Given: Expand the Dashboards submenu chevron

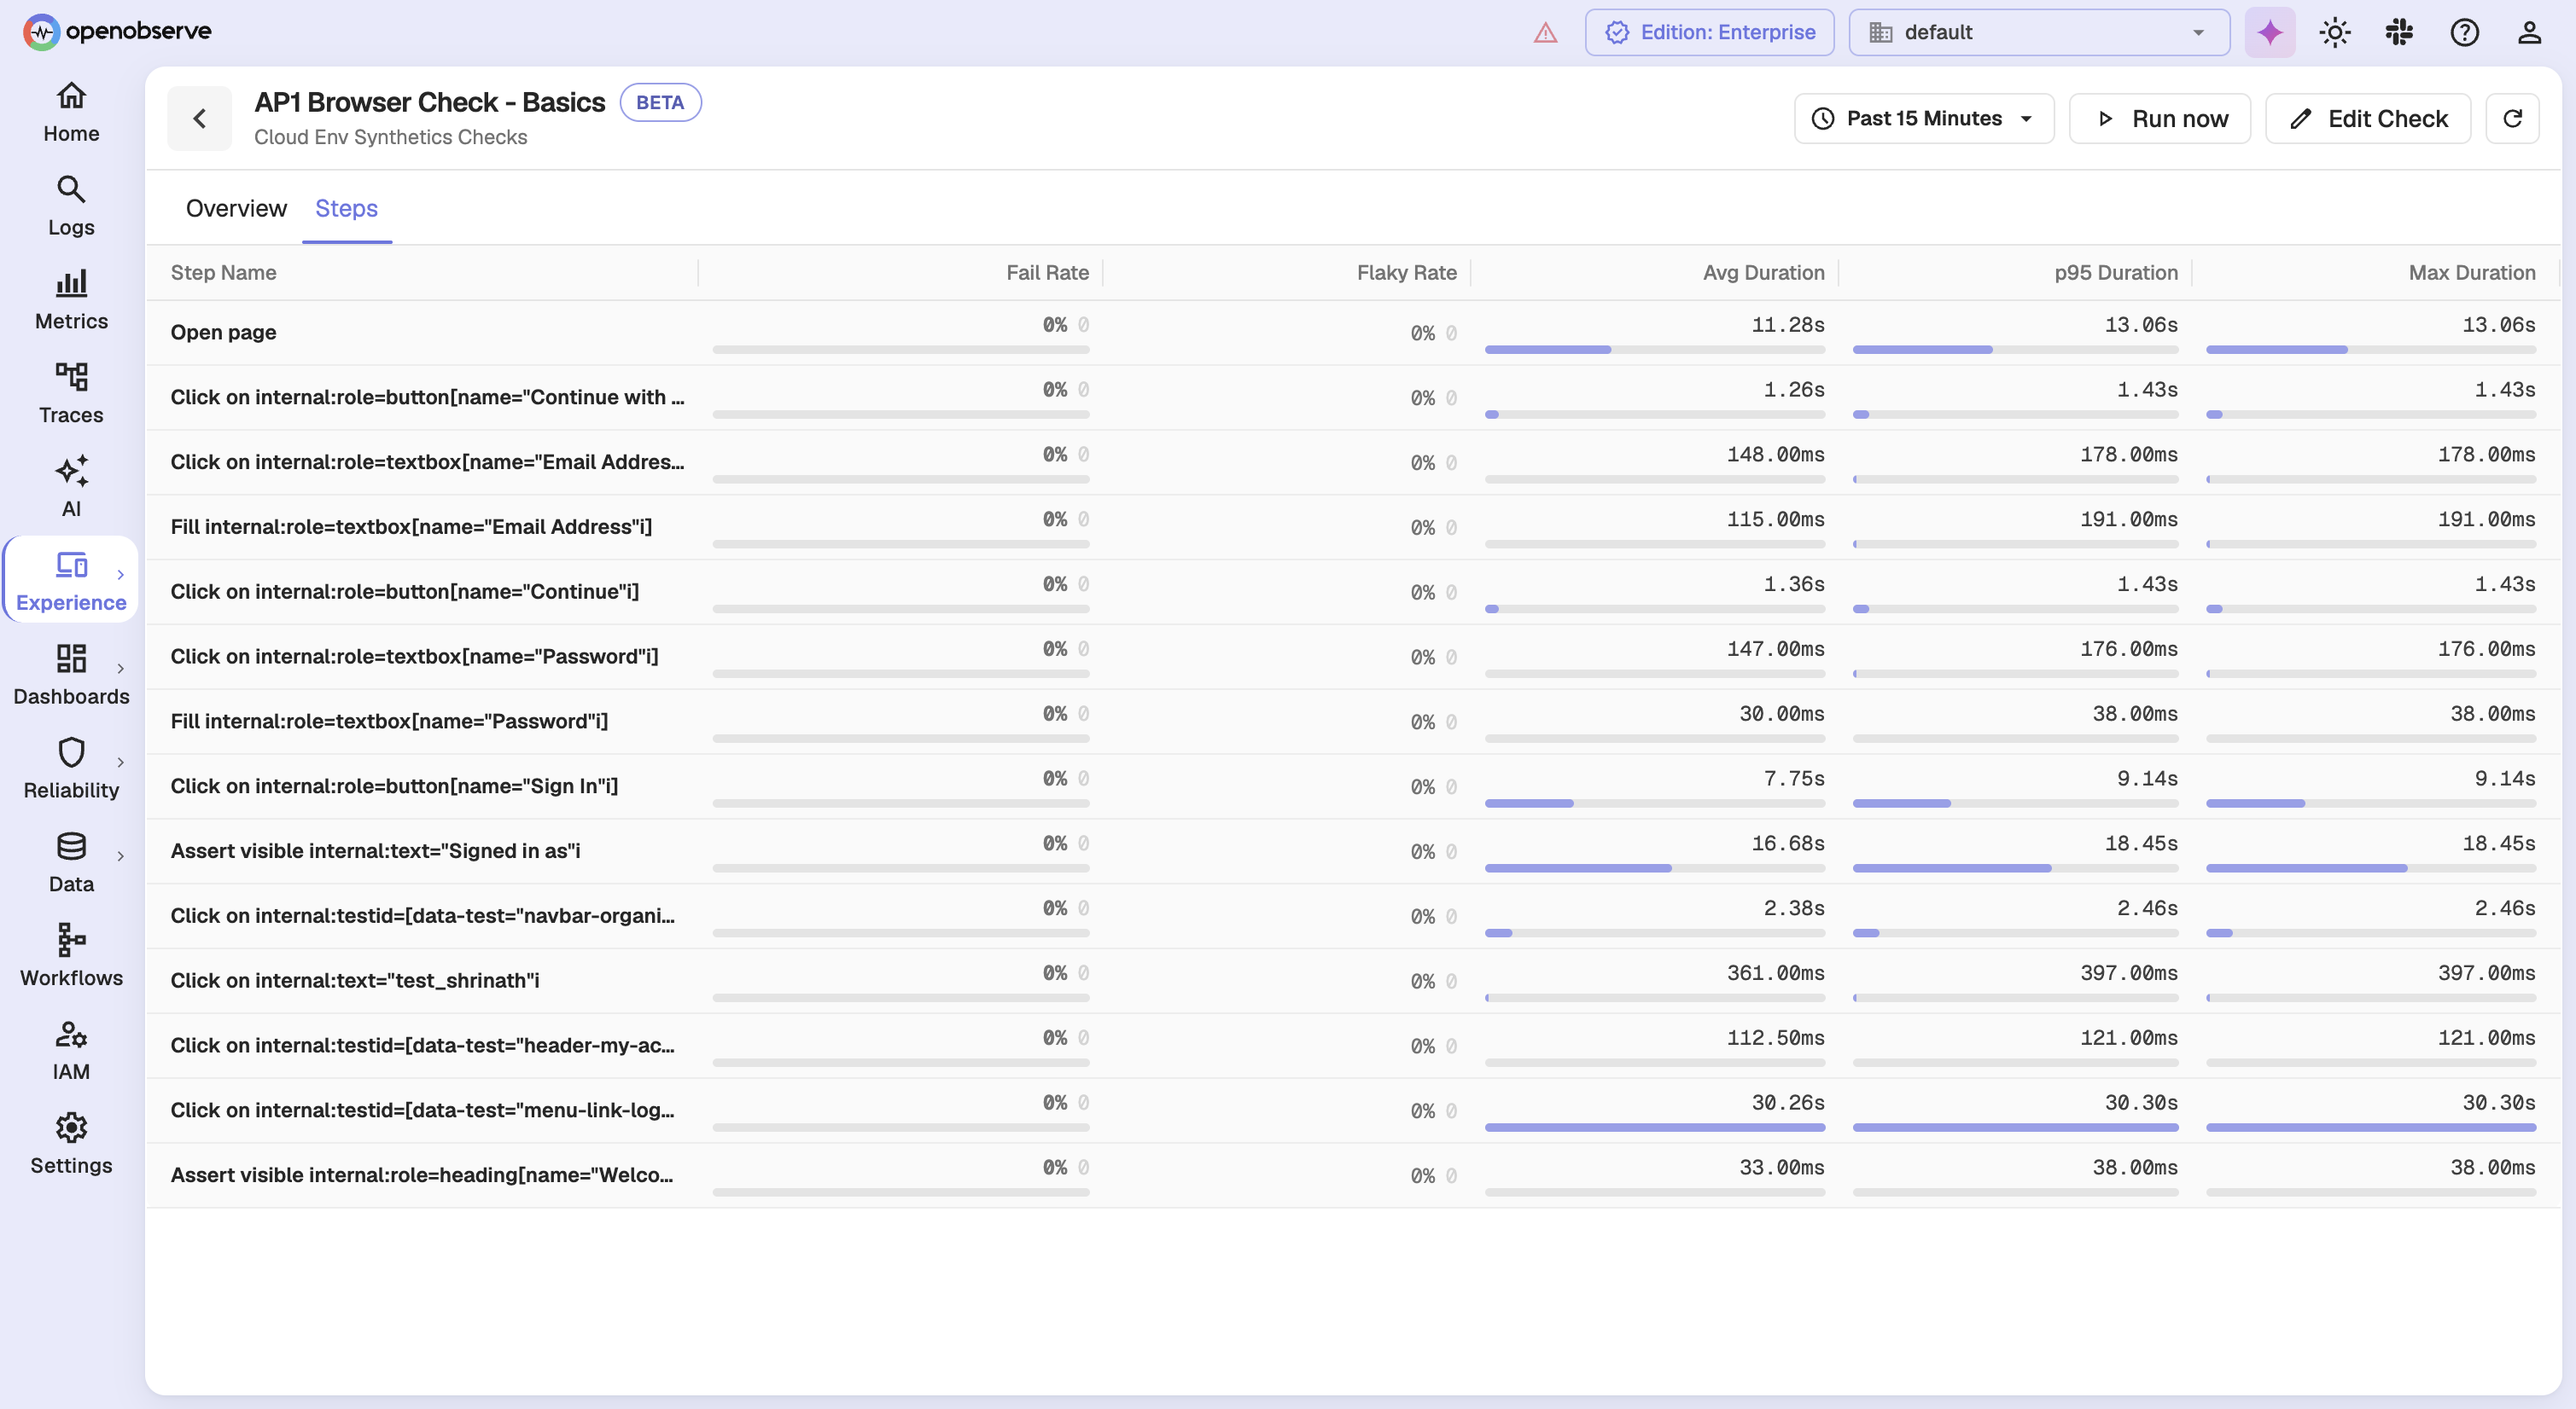Looking at the screenshot, I should (121, 669).
